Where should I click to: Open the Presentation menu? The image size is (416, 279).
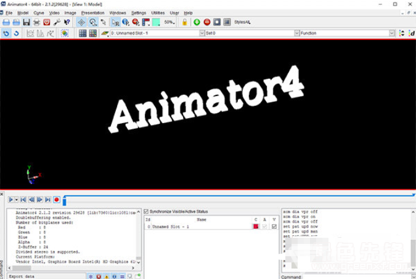(x=92, y=13)
